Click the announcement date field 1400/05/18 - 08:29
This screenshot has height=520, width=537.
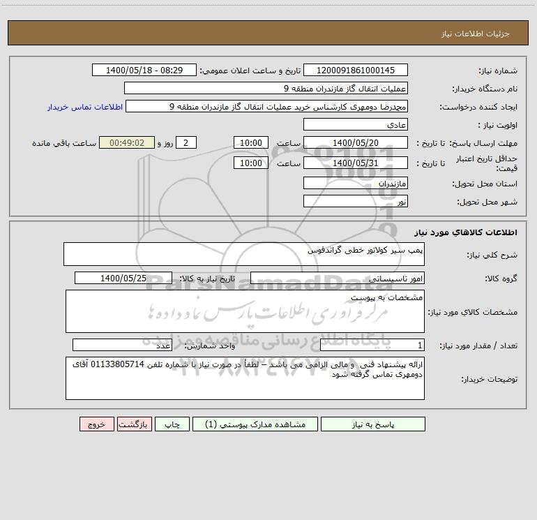144,70
